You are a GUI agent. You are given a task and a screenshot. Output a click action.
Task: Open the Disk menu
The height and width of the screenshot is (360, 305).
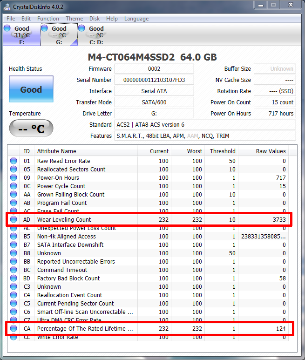(x=95, y=19)
